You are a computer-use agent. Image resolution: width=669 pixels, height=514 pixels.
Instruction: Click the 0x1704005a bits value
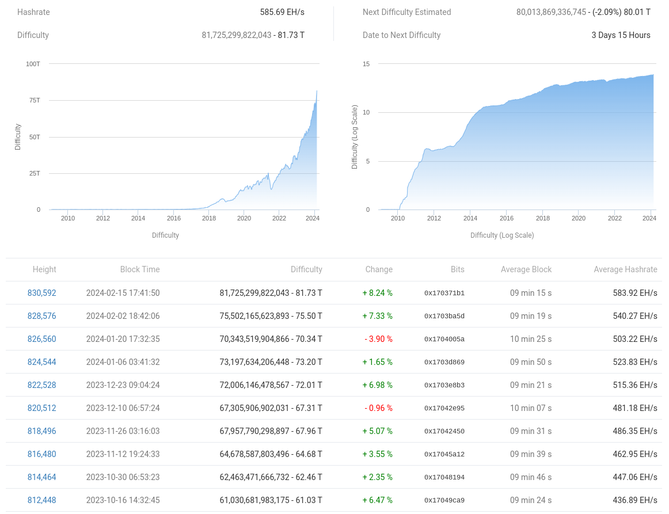click(x=444, y=339)
